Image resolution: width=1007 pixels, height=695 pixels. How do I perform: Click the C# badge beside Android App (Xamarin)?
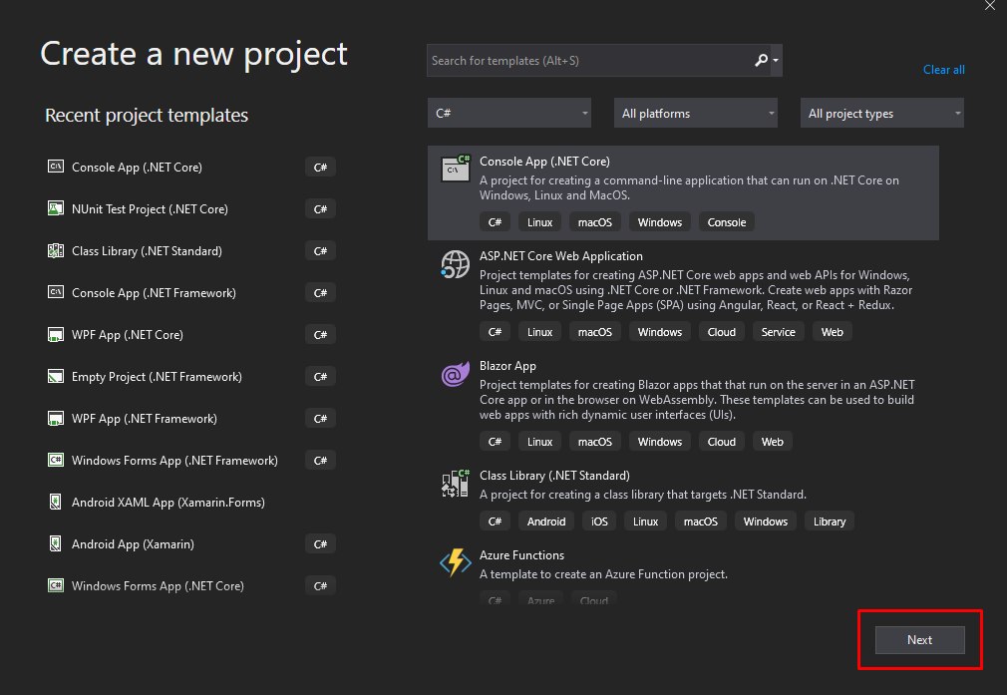click(320, 544)
